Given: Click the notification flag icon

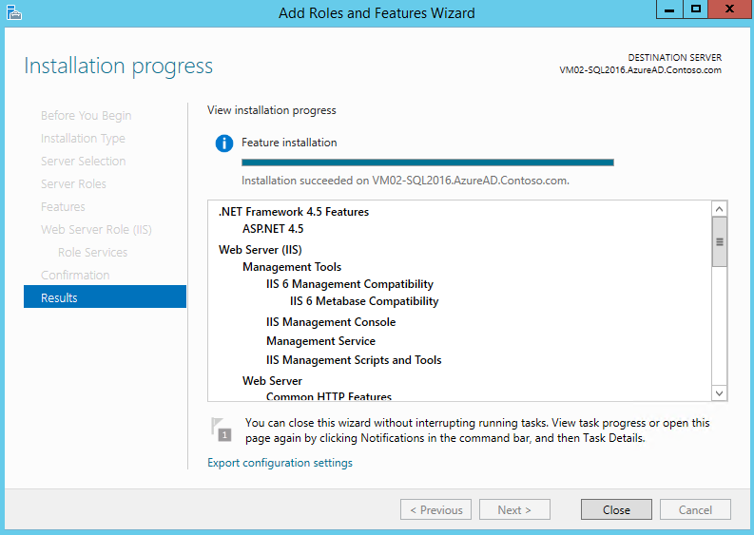Looking at the screenshot, I should click(x=222, y=430).
